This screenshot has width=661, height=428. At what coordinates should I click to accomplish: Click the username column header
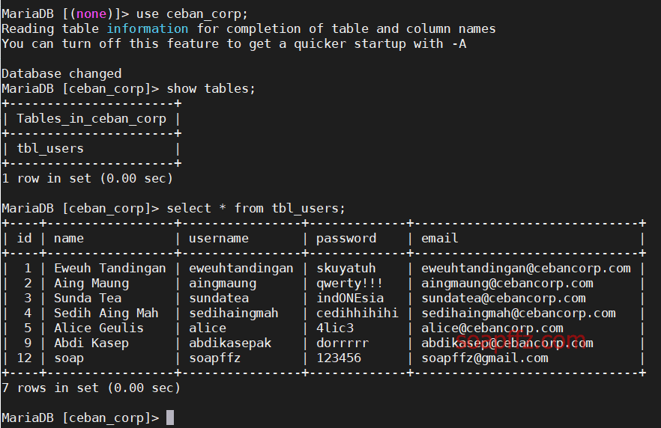(218, 238)
